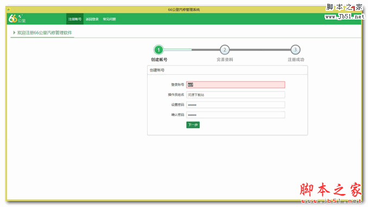Click the 创建帐号 label under step 1

[x=159, y=60]
